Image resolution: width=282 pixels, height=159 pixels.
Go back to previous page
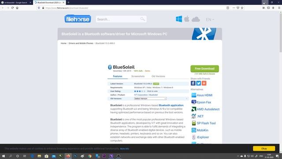tap(3, 8)
